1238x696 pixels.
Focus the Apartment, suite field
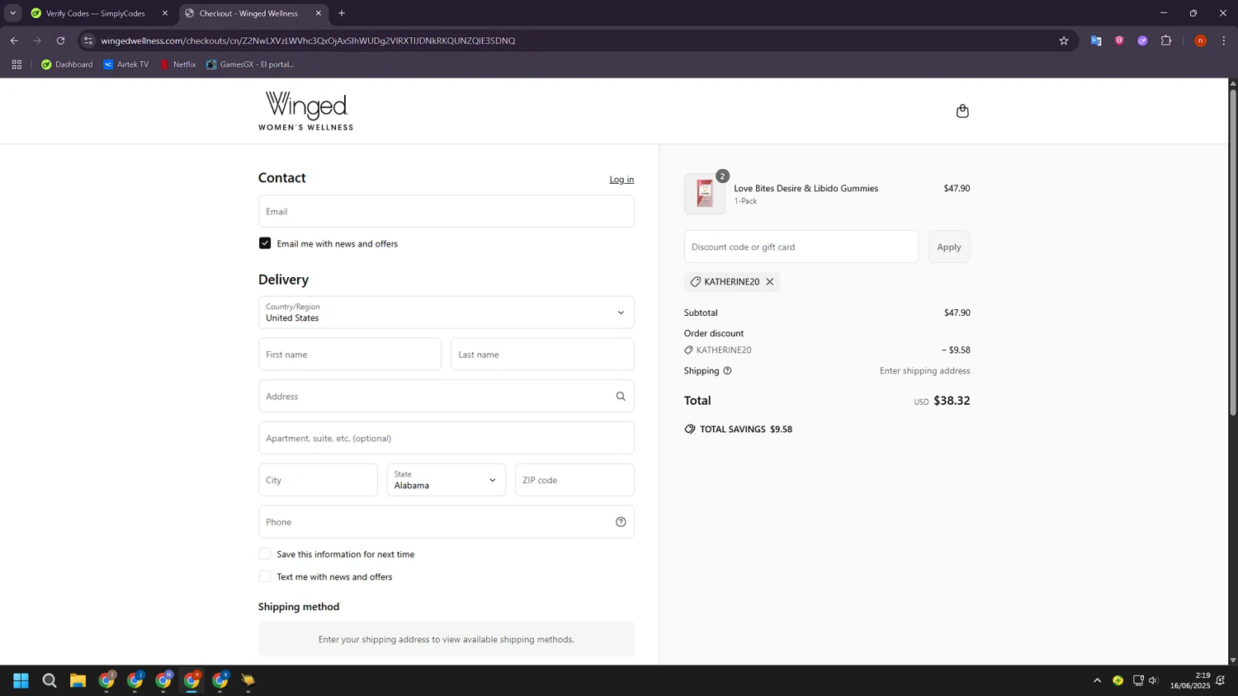point(446,438)
